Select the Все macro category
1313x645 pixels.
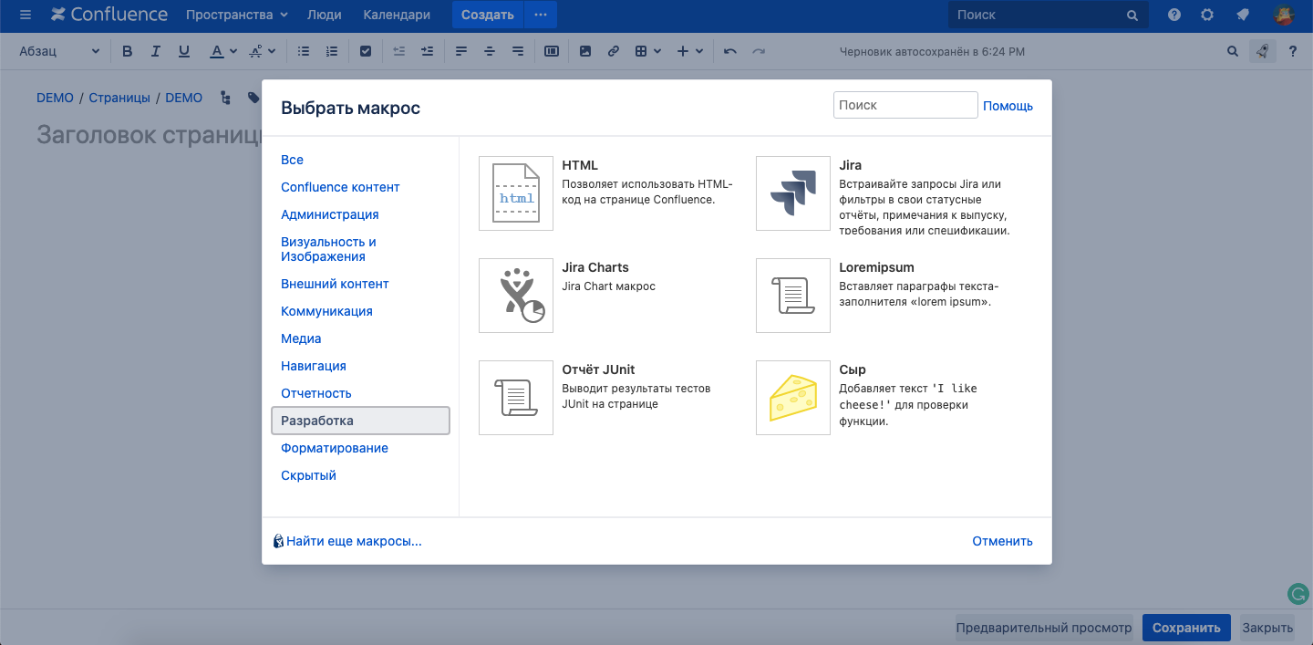[292, 160]
